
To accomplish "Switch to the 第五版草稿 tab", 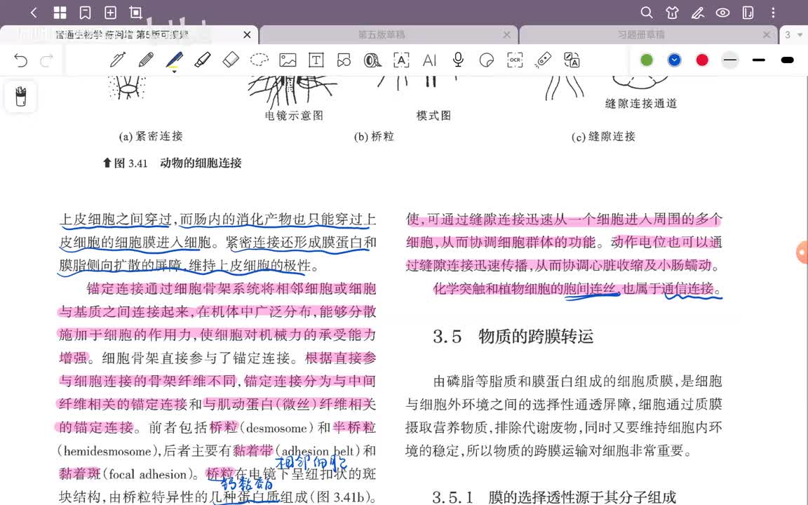I will pyautogui.click(x=382, y=34).
